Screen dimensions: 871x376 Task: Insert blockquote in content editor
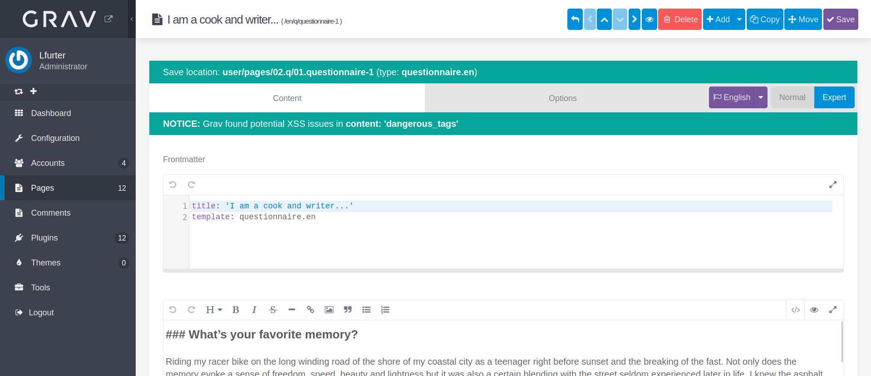[x=348, y=310]
